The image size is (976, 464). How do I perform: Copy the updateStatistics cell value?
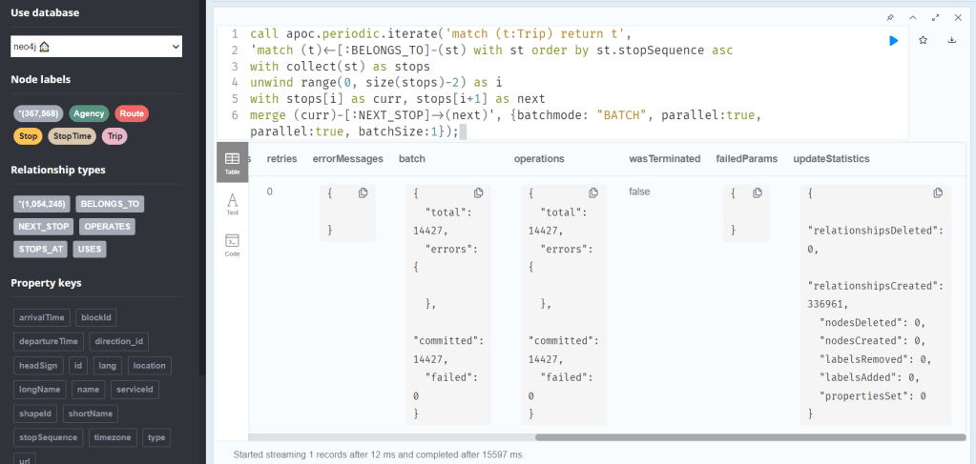pos(937,193)
